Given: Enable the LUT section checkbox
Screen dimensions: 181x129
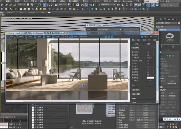Looking at the screenshot, I should 155,85.
